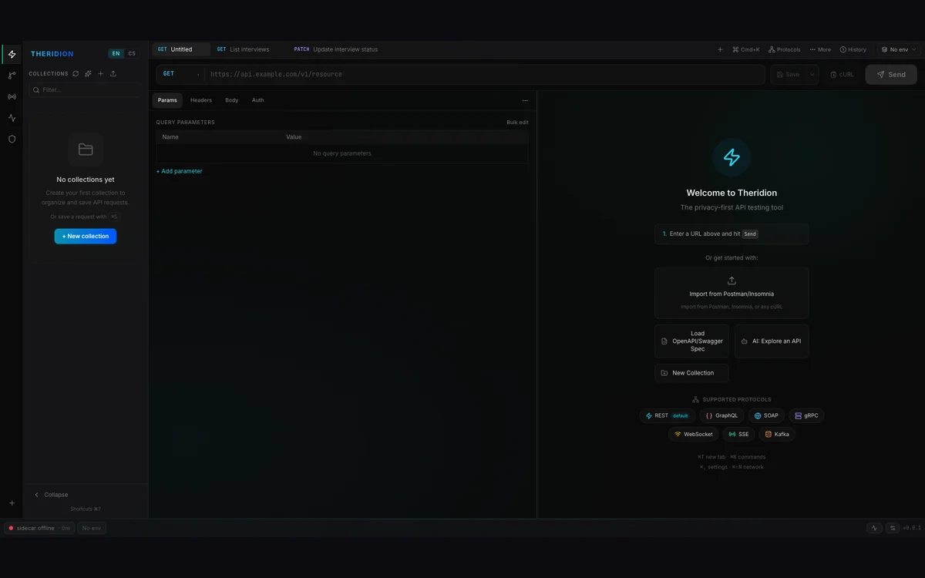
Task: Click the inline Send hint in welcome step
Action: pos(750,234)
